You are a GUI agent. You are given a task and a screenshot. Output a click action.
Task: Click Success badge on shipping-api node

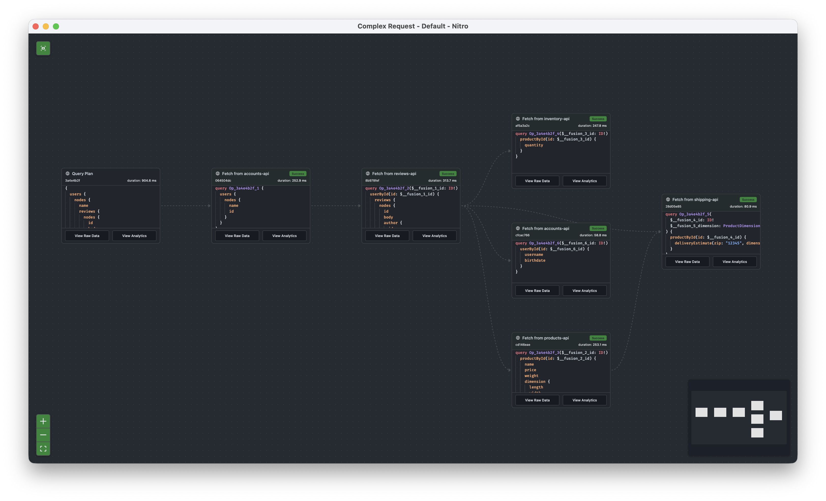click(x=748, y=200)
